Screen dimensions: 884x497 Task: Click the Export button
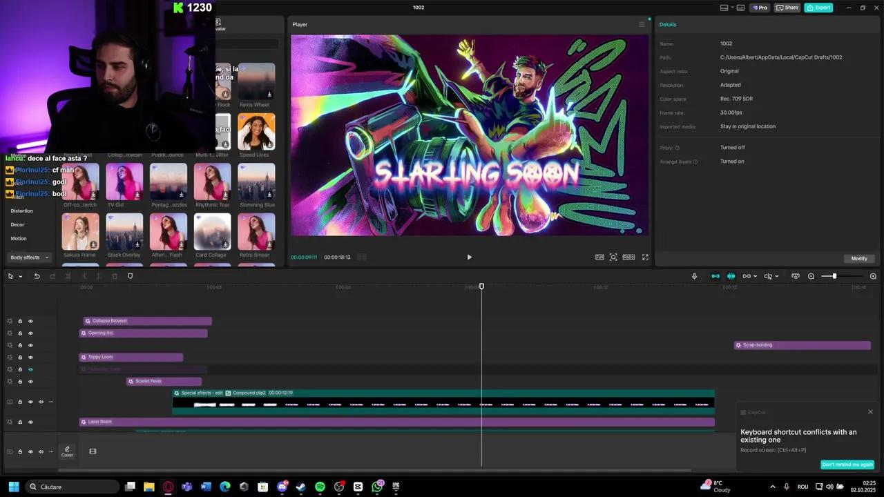818,8
